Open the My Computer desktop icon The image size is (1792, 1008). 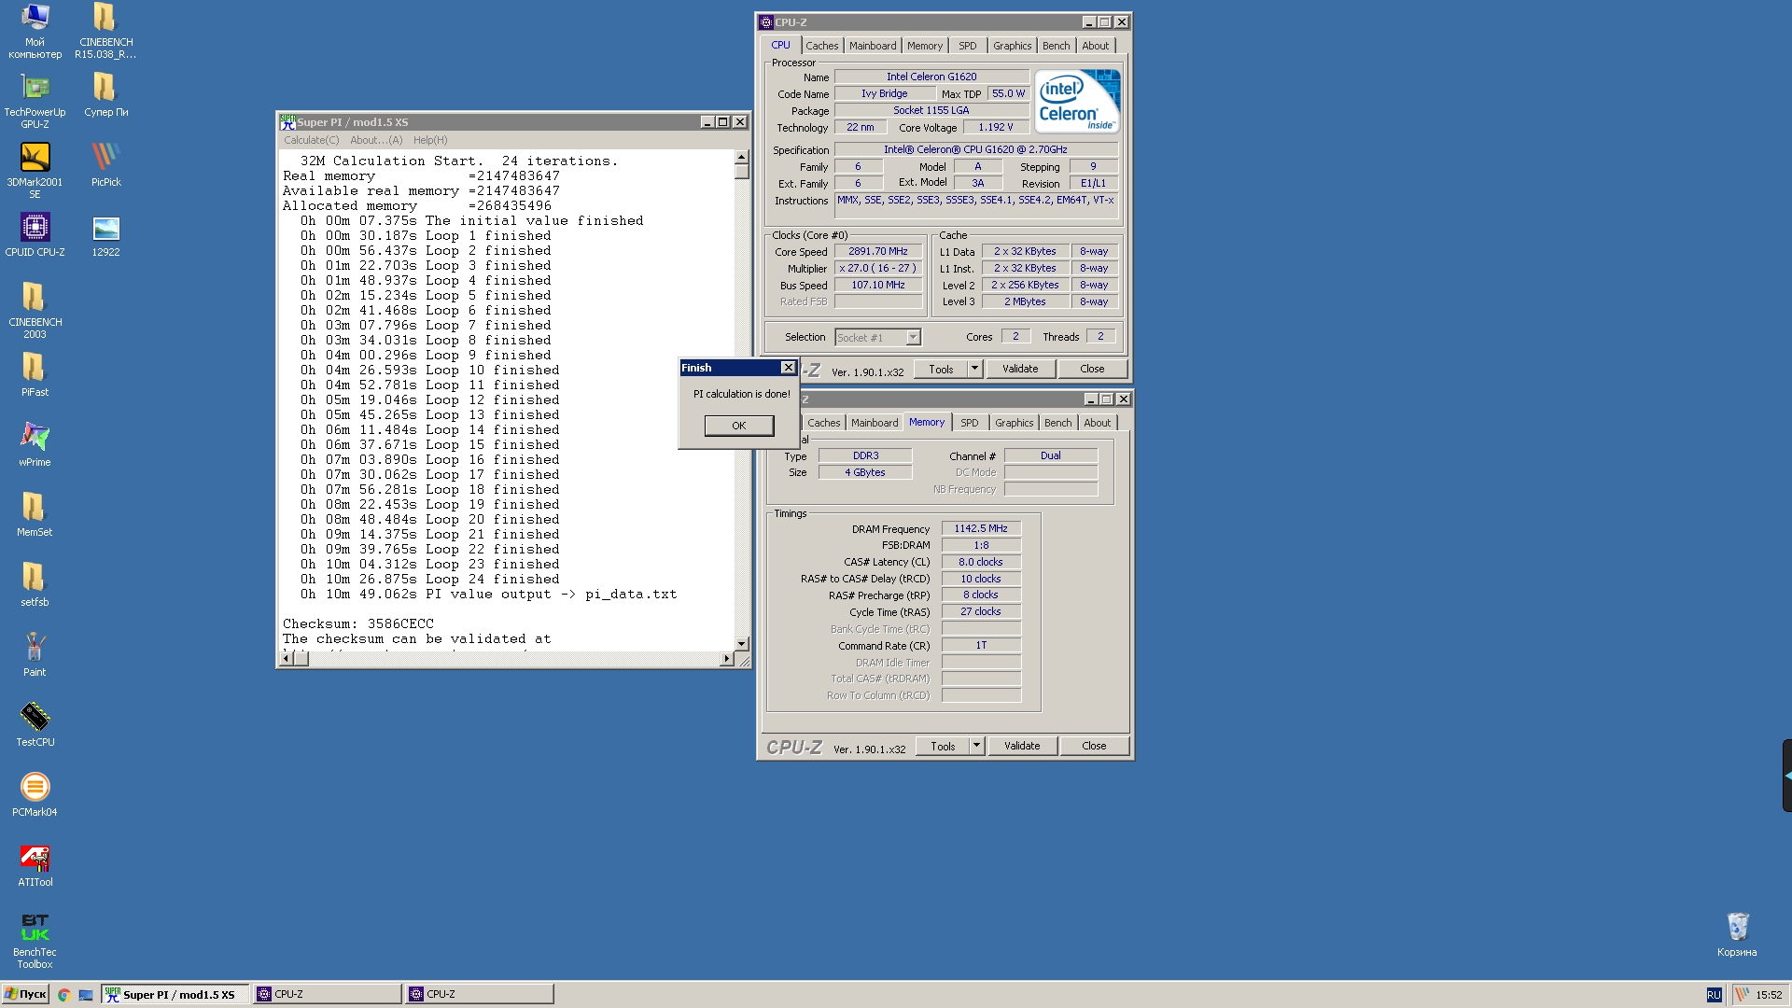coord(35,30)
